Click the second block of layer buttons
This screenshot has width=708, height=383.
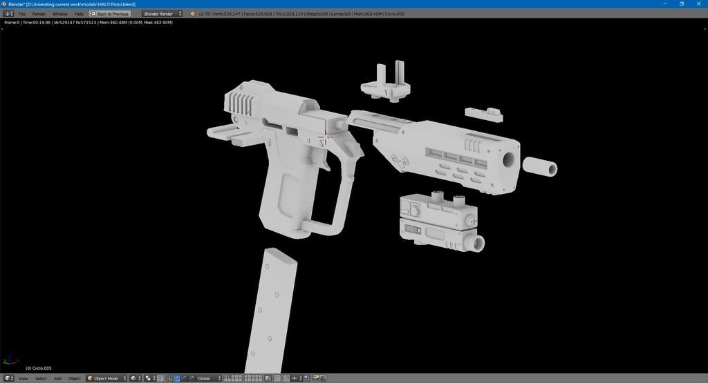coord(253,378)
